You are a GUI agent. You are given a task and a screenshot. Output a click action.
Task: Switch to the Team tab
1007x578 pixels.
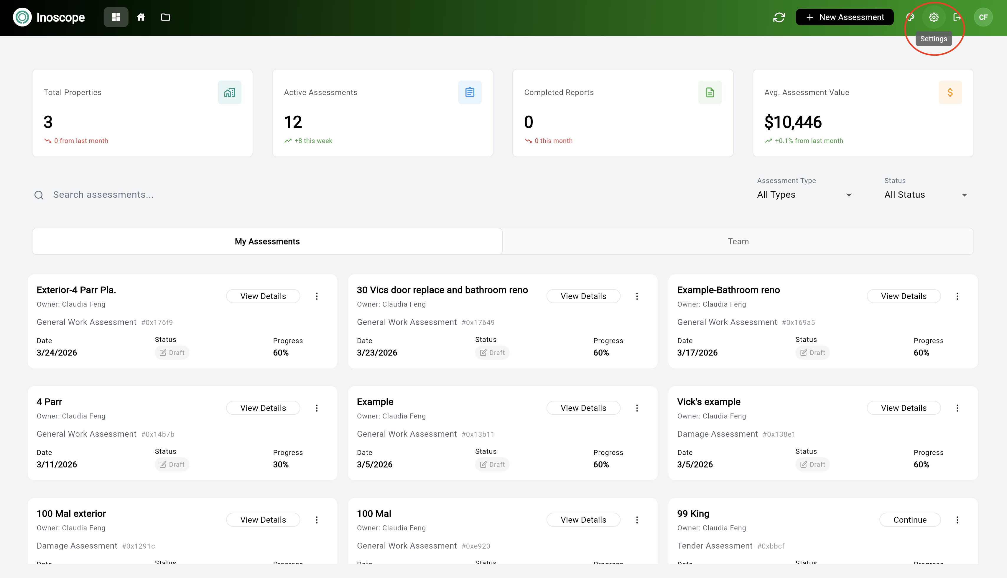pyautogui.click(x=738, y=241)
